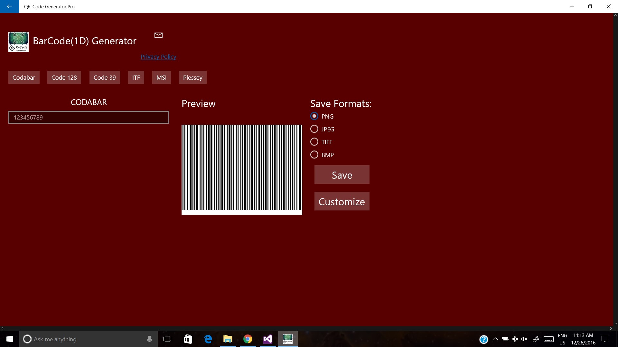Open Windows Store from the taskbar

coord(188,339)
